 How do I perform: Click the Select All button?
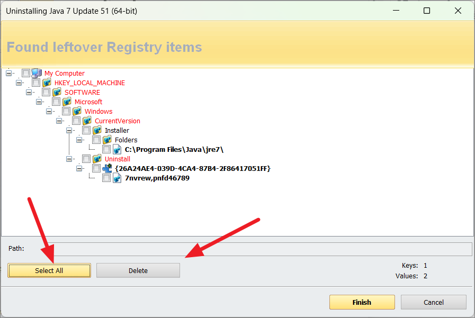[49, 270]
